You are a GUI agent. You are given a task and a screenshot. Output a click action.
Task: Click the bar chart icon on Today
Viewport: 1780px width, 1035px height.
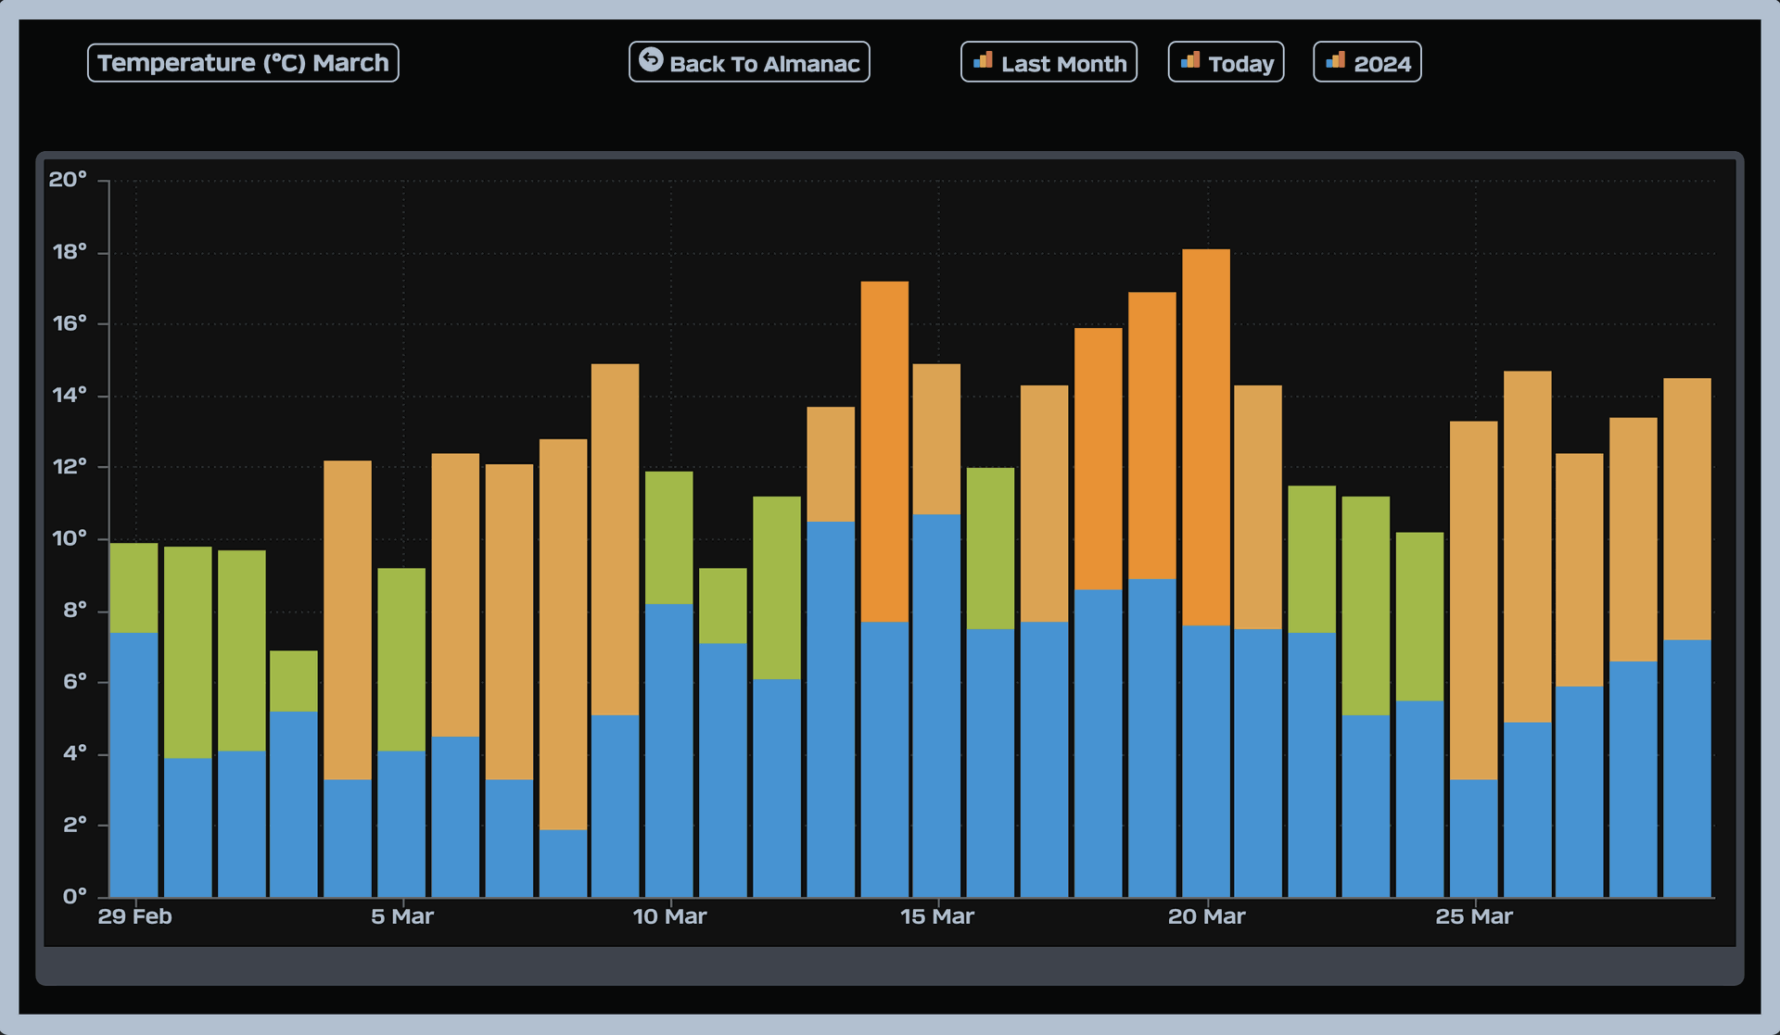click(1190, 61)
